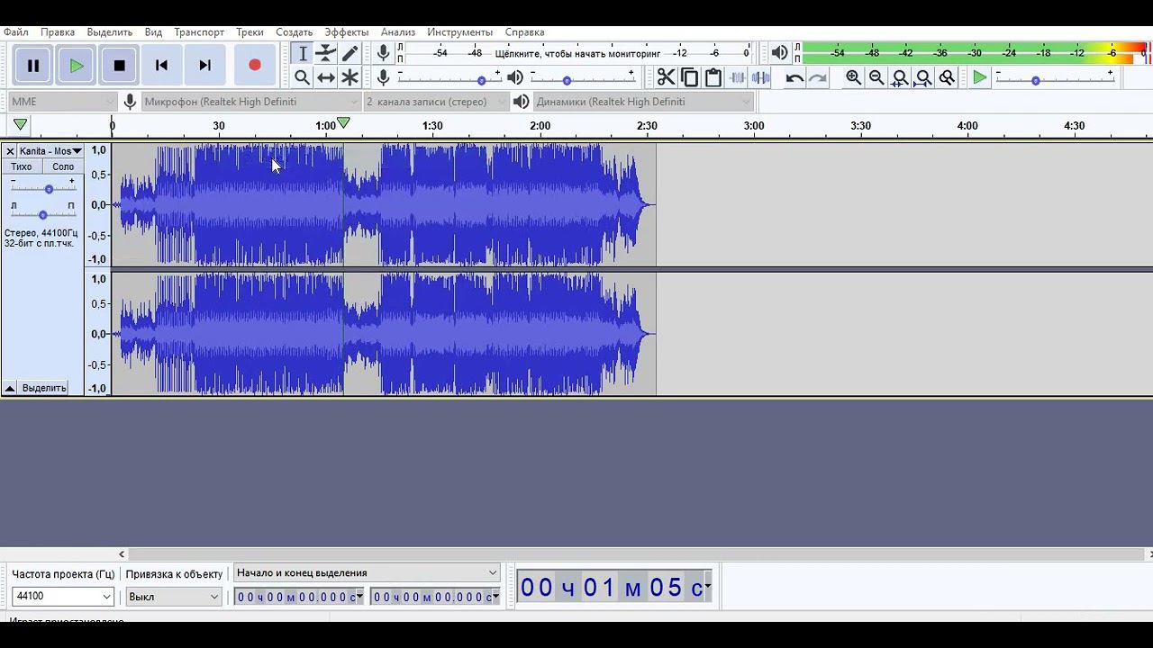Fit project to width zoom icon
This screenshot has width=1153, height=648.
(923, 77)
